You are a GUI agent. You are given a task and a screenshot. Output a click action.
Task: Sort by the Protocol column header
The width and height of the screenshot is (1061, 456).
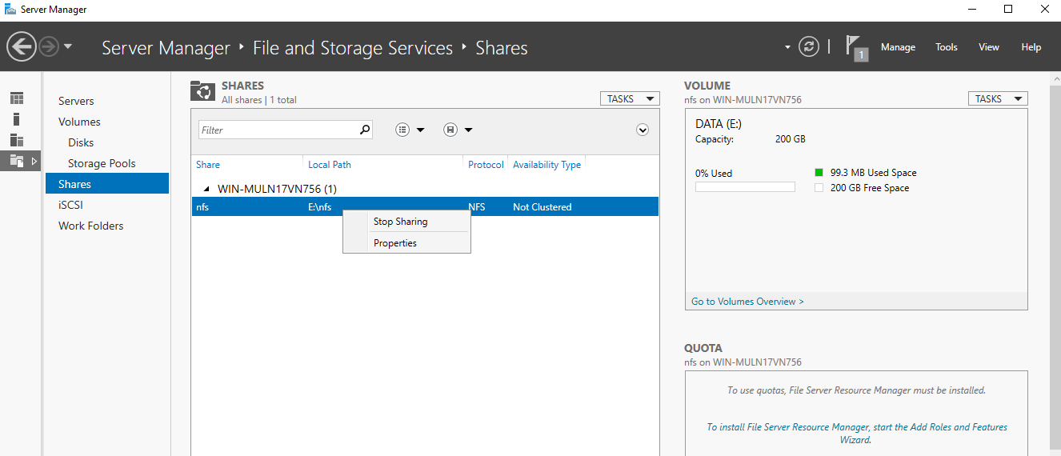pyautogui.click(x=486, y=164)
